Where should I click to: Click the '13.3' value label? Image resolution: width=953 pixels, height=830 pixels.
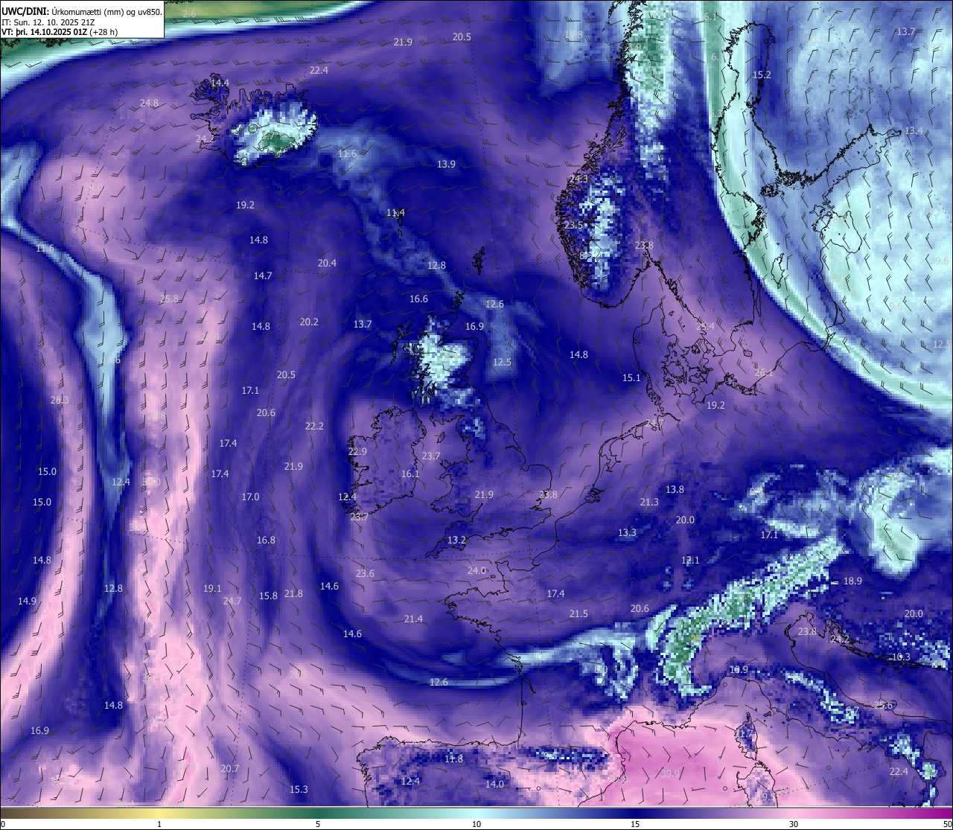click(x=627, y=532)
